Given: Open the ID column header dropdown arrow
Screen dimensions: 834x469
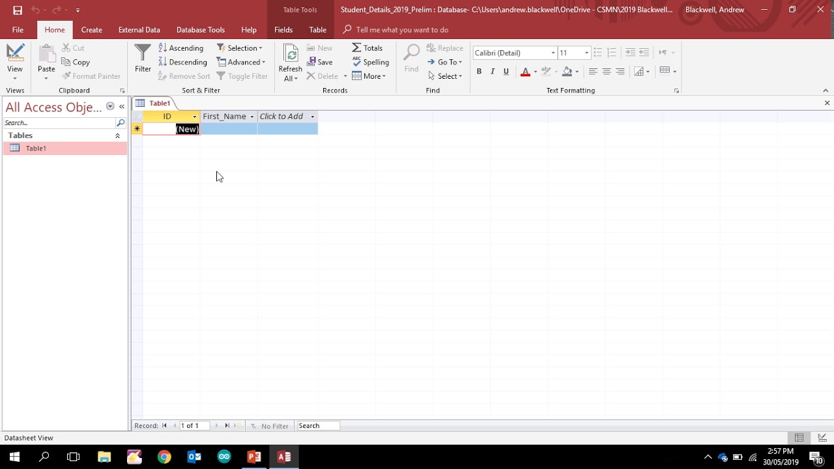Looking at the screenshot, I should click(x=194, y=117).
